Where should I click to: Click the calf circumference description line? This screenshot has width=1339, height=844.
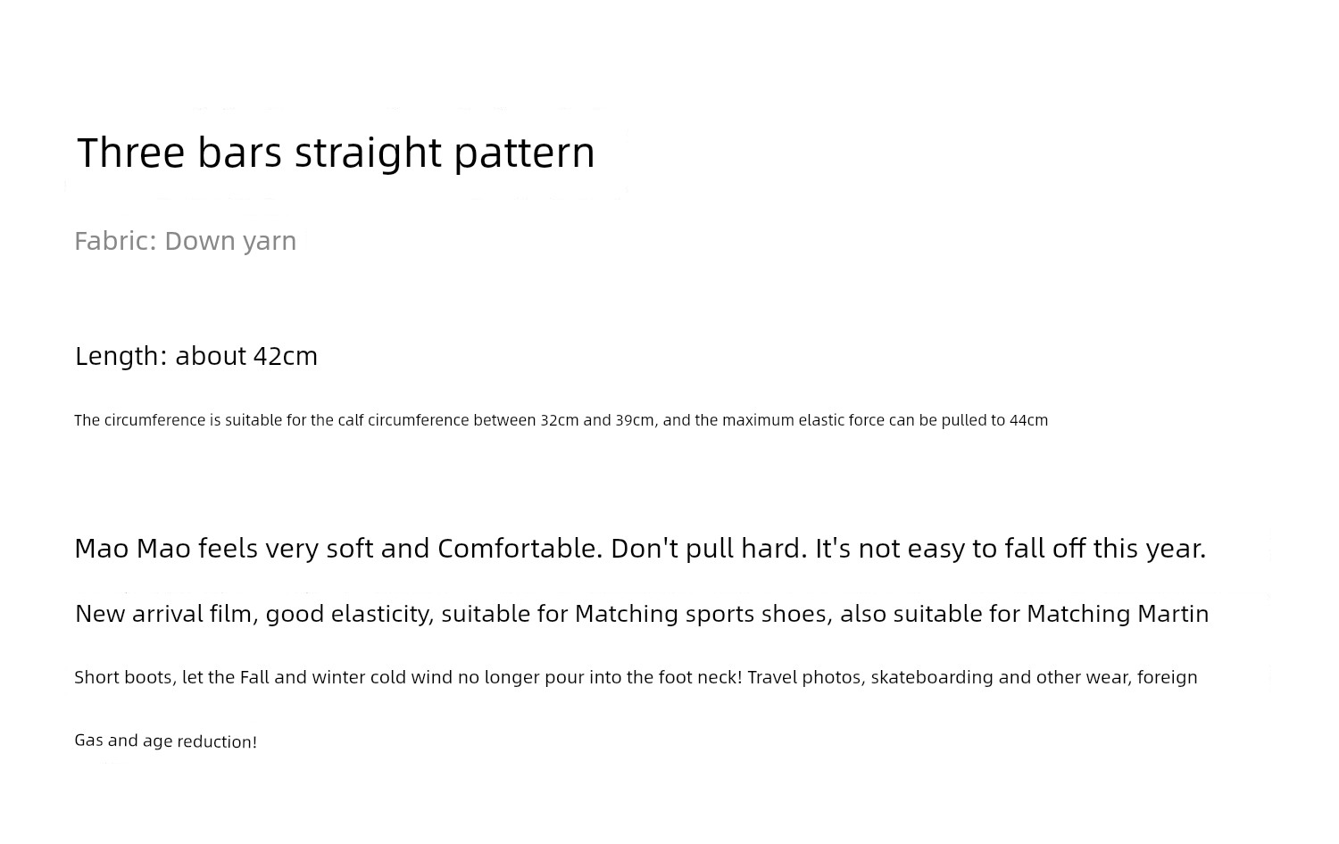click(561, 420)
